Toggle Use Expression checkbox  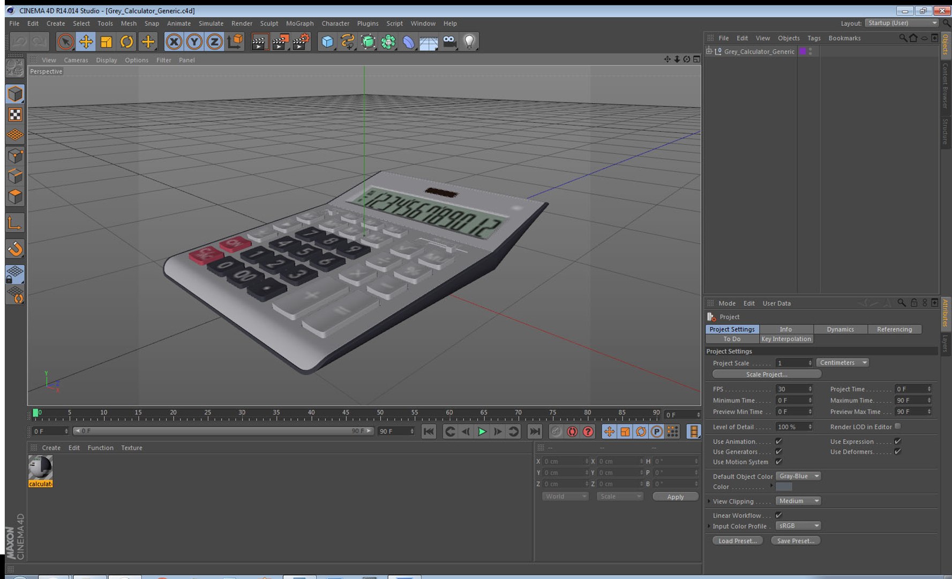point(897,441)
